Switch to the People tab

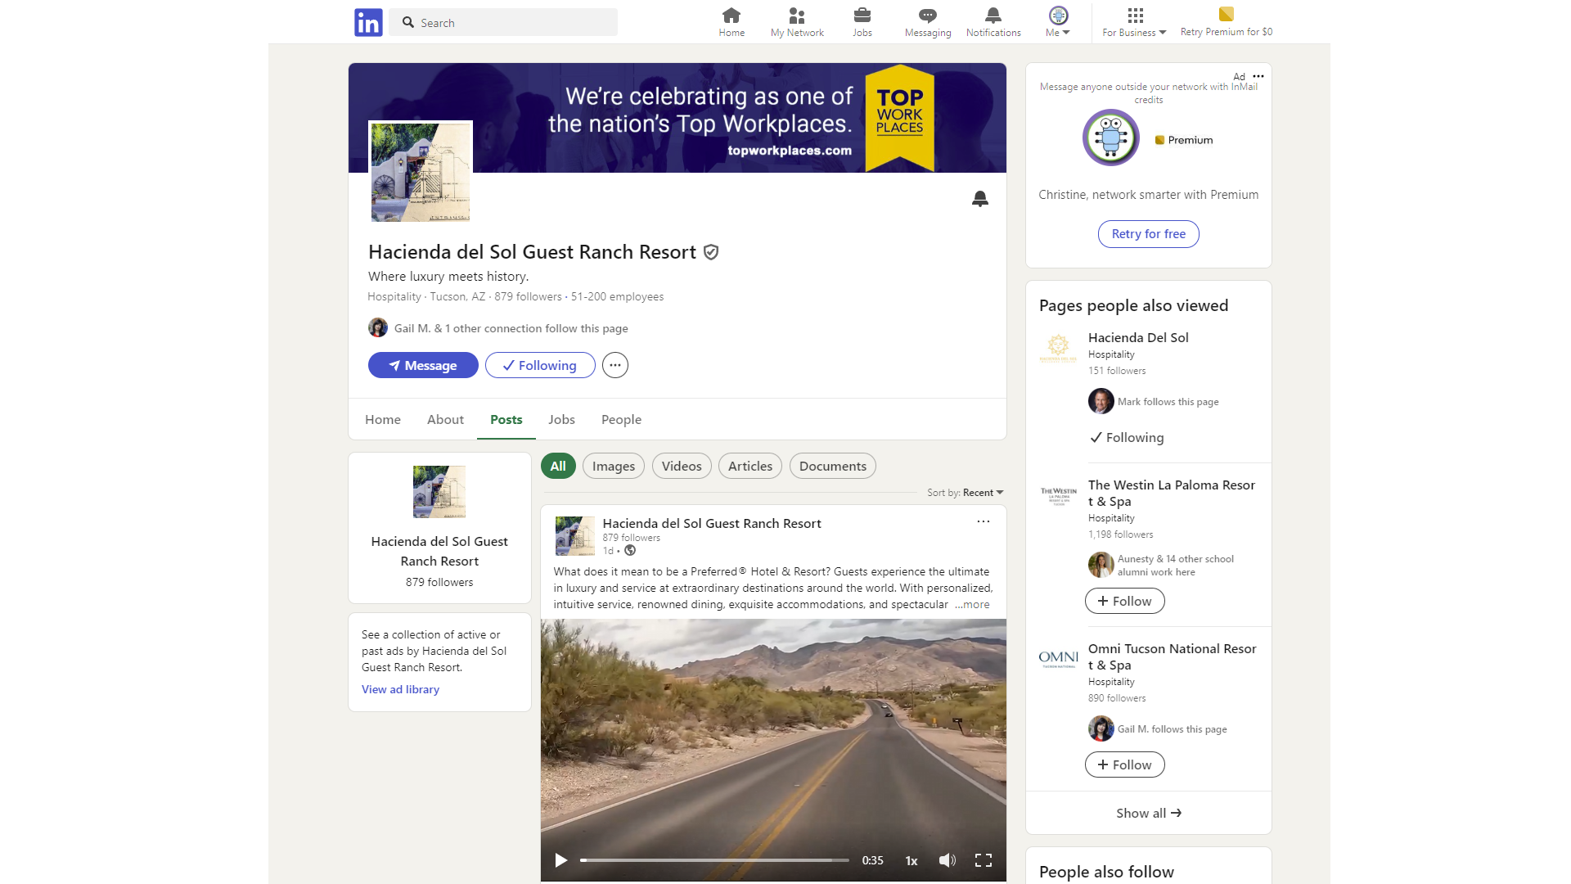coord(621,420)
